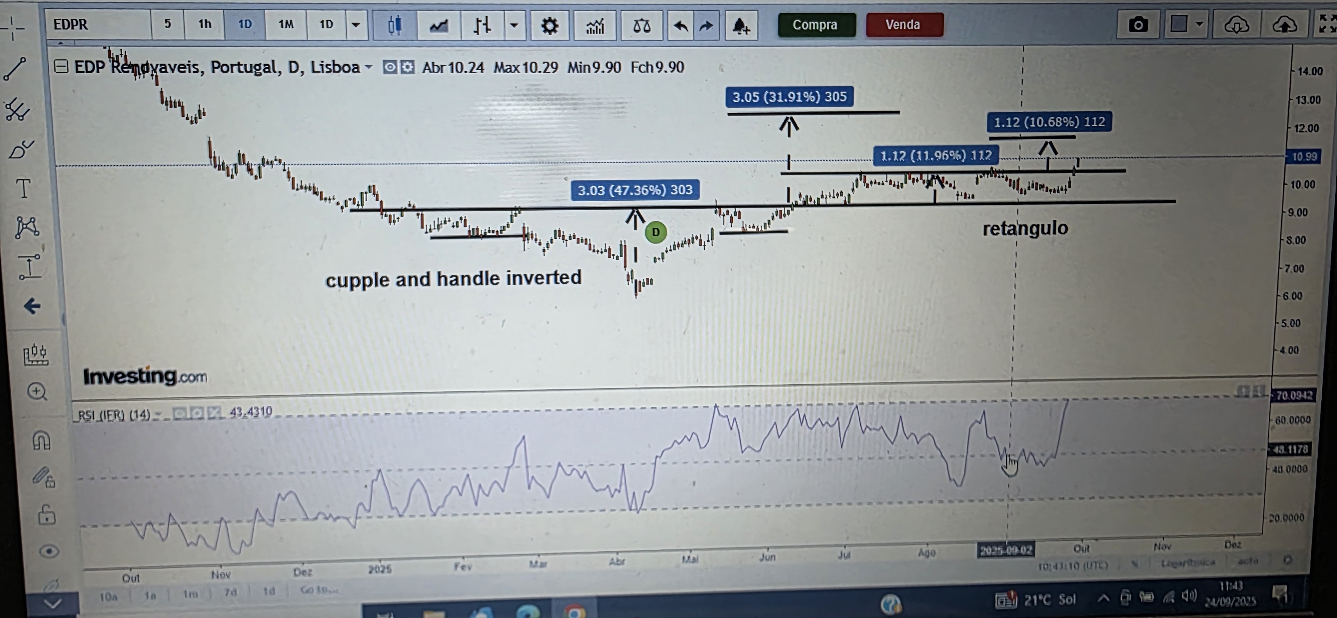Screen dimensions: 1337x618
Task: Add alert with bell icon
Action: tap(741, 25)
